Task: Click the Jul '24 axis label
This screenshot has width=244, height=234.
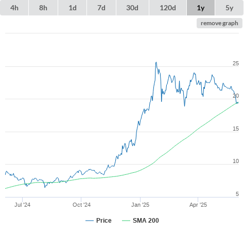Action: [x=22, y=205]
